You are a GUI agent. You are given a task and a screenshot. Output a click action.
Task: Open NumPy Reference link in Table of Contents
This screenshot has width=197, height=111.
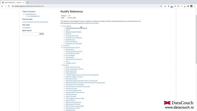coord(30,14)
